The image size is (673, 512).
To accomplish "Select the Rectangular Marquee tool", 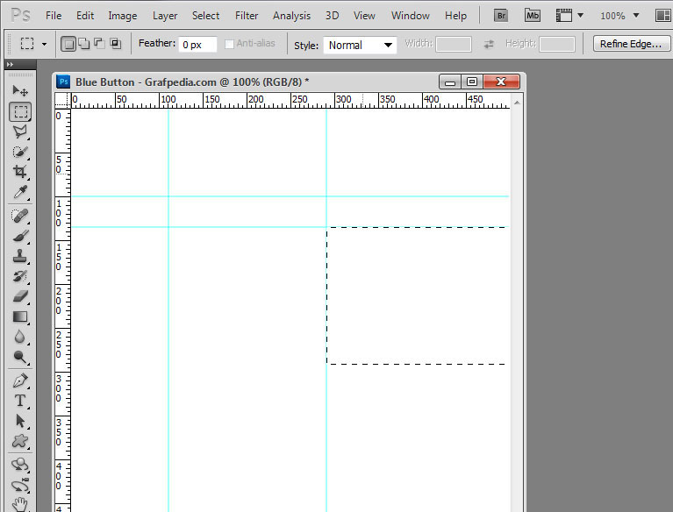I will [x=20, y=111].
